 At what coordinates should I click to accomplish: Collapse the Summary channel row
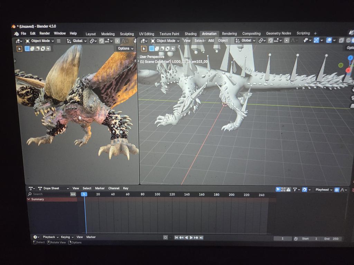coord(29,199)
